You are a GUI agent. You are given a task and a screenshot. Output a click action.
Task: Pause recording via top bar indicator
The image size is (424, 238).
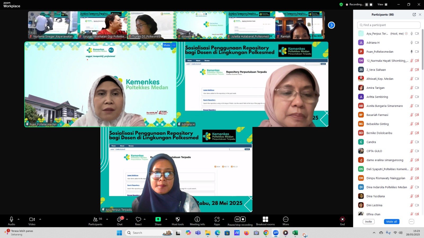[366, 4]
